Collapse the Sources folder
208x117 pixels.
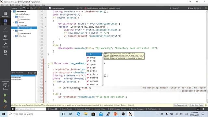pyautogui.click(x=14, y=22)
